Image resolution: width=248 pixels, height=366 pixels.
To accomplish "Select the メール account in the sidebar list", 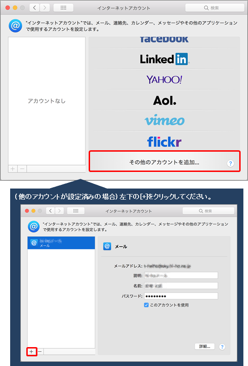I will coord(61,243).
